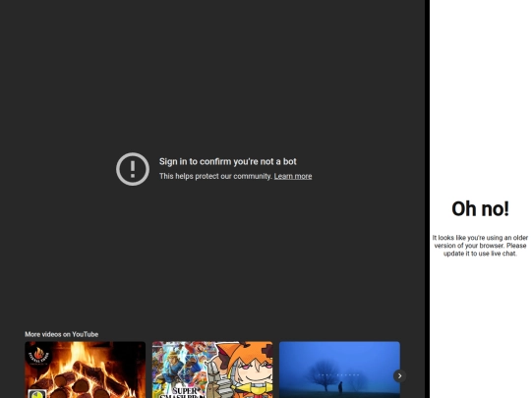
Task: Open the fireplace logs video thumbnail
Action: 86,370
